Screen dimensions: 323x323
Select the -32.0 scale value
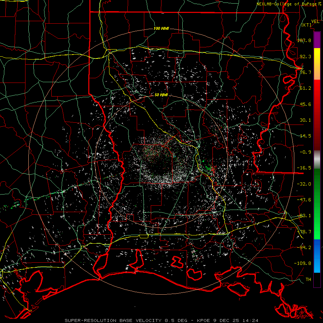[x=304, y=184]
